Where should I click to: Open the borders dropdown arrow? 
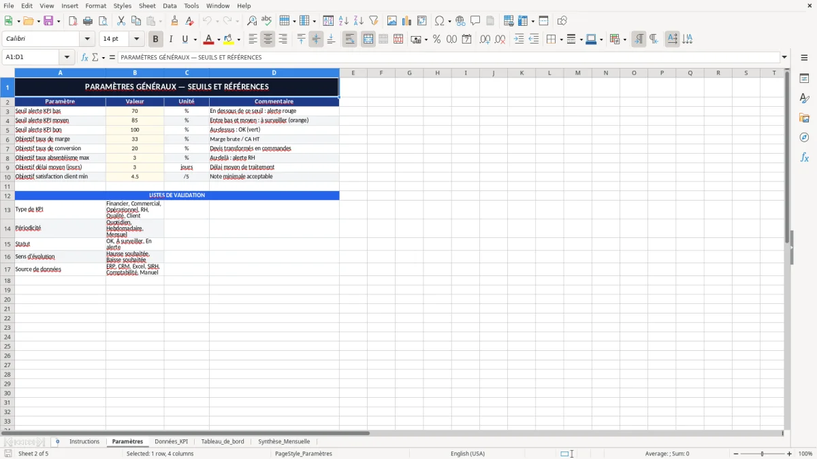click(561, 39)
